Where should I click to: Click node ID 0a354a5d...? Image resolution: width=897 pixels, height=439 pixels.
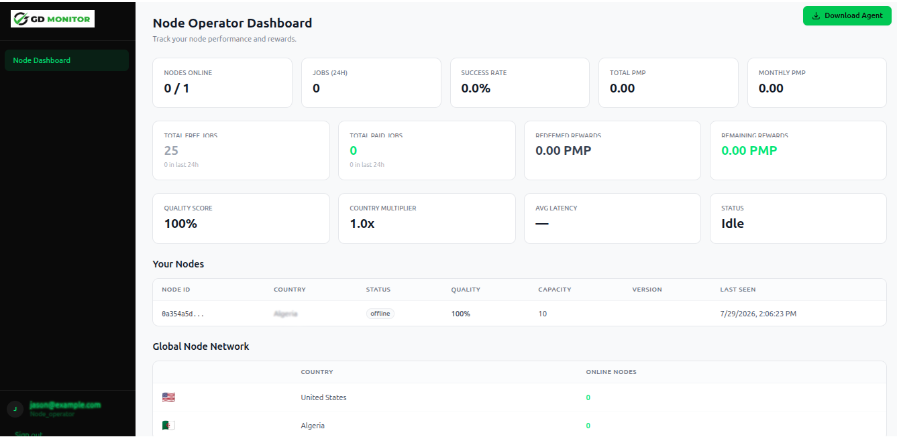coord(183,314)
